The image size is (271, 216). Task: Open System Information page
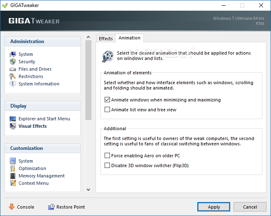pyautogui.click(x=39, y=84)
